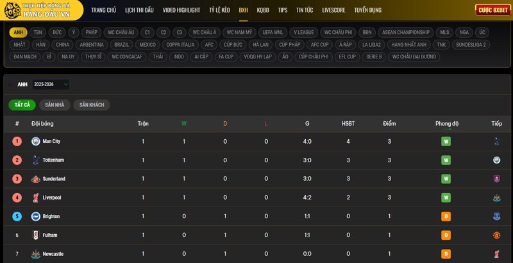Open Sunderland club crest
513x263 pixels.
36,179
